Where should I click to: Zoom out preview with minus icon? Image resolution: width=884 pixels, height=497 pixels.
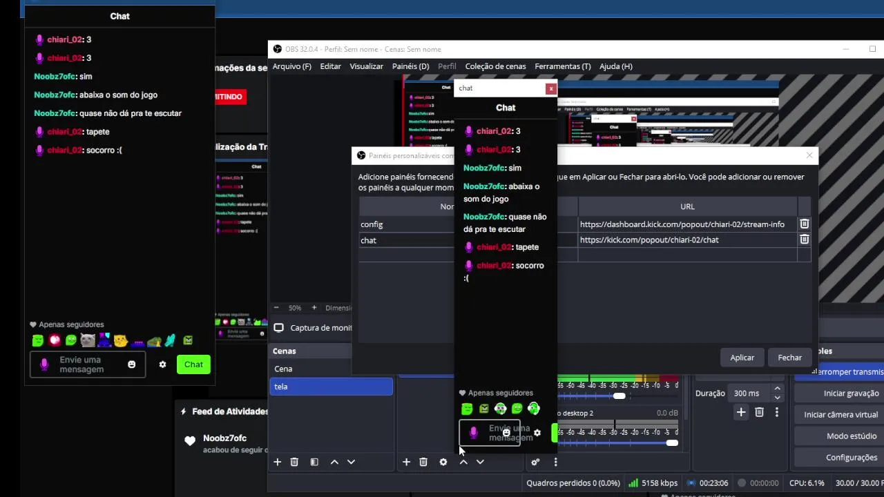pos(276,308)
